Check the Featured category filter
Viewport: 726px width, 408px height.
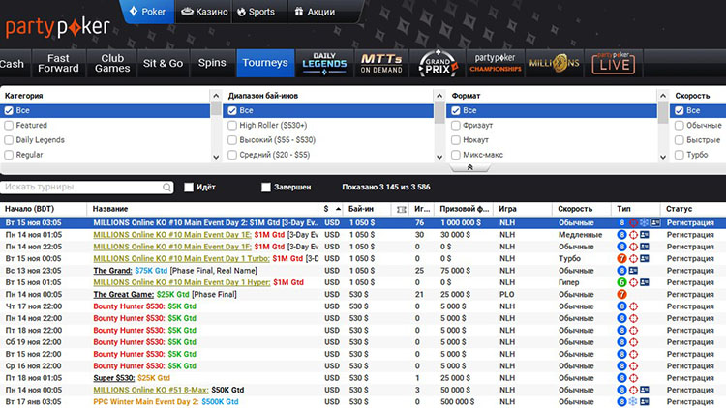pos(9,126)
